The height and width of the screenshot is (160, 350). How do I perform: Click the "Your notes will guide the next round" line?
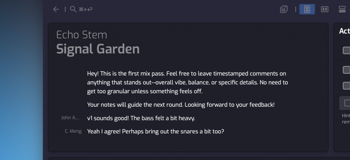pyautogui.click(x=181, y=105)
